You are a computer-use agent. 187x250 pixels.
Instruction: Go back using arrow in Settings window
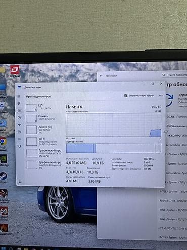point(101,76)
